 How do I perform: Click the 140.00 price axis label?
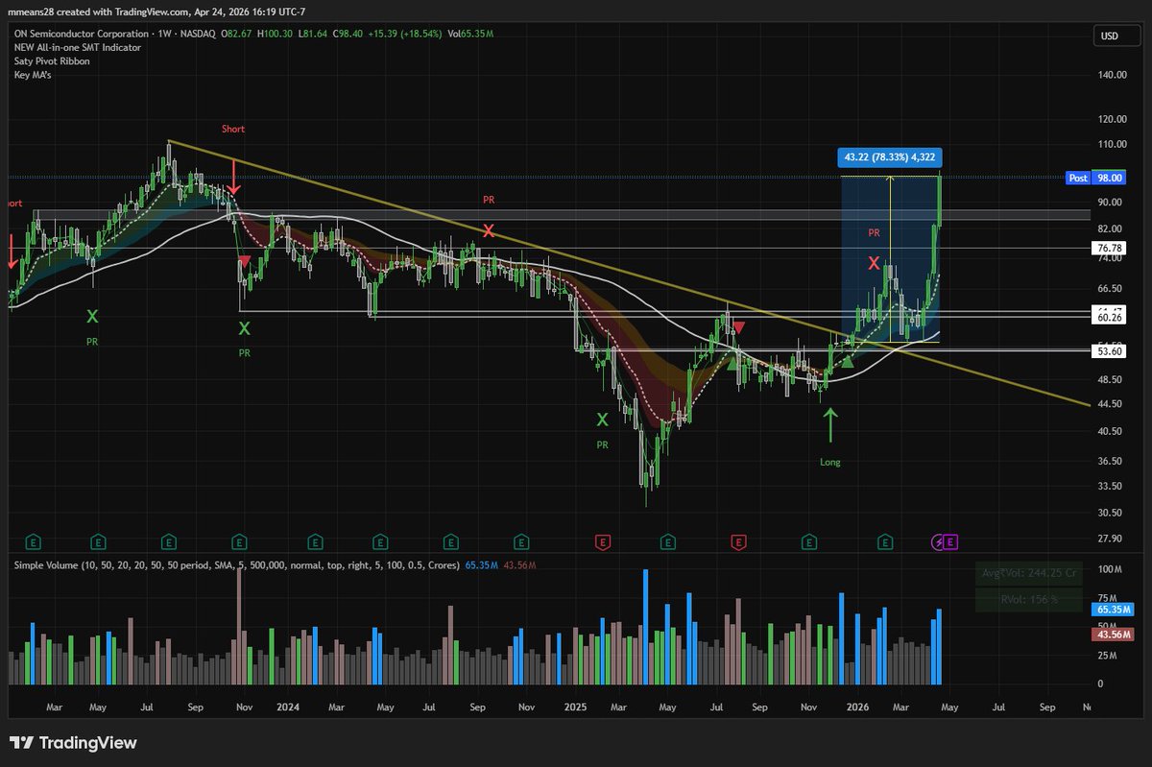coord(1114,75)
